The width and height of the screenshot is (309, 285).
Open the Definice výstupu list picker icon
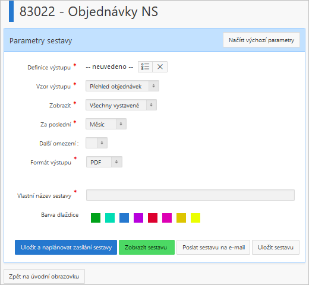[145, 66]
